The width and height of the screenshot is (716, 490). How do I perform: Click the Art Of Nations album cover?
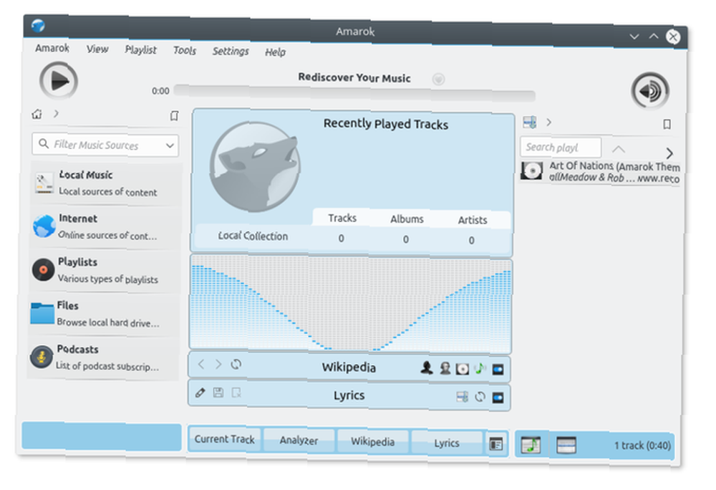(x=532, y=171)
